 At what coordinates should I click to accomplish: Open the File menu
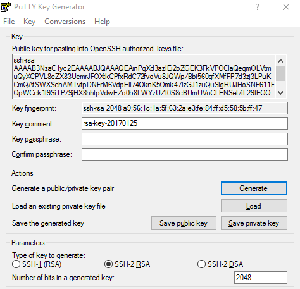point(9,22)
